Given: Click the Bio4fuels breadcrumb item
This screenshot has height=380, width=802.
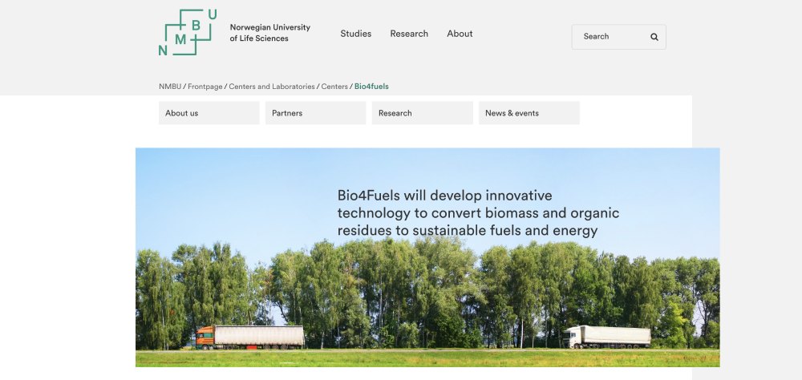Looking at the screenshot, I should point(371,87).
